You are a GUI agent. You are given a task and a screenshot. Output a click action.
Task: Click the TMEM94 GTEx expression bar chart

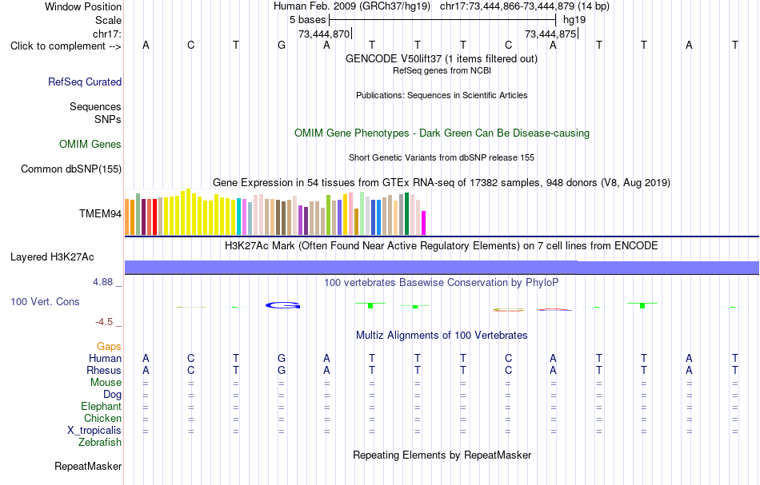click(275, 212)
